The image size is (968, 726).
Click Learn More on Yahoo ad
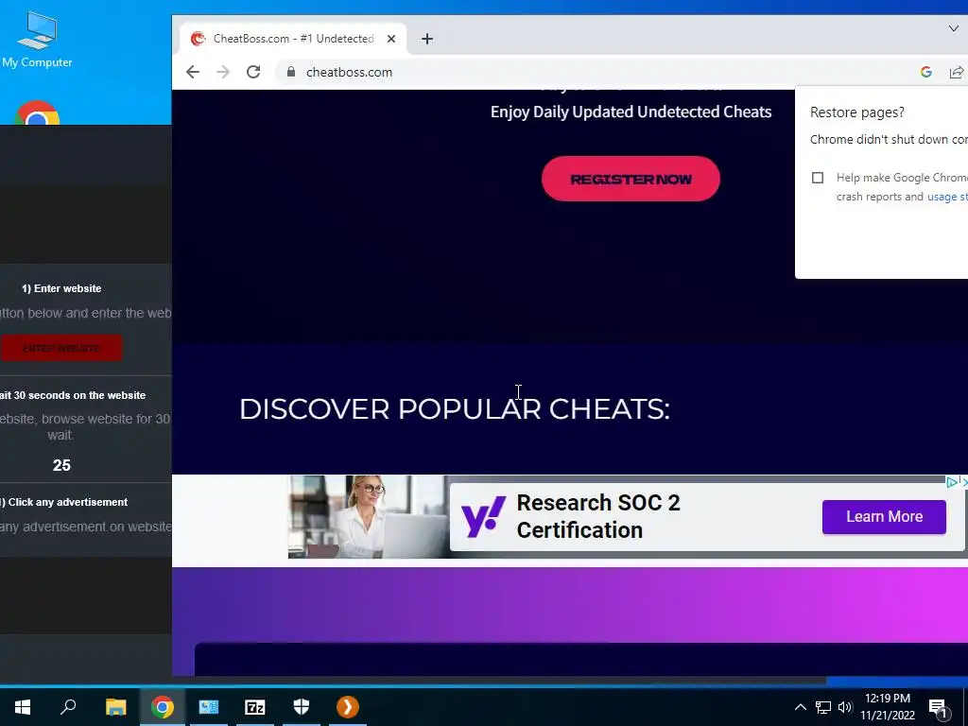click(884, 517)
